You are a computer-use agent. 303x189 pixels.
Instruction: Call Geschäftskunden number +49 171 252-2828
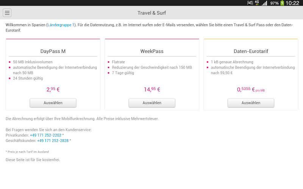coord(53,141)
